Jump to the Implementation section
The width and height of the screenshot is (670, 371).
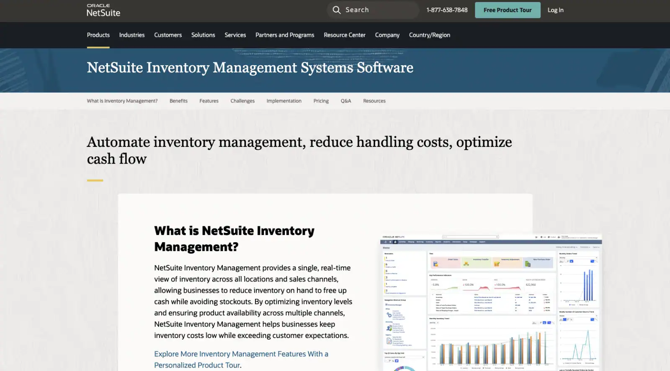[x=284, y=101]
